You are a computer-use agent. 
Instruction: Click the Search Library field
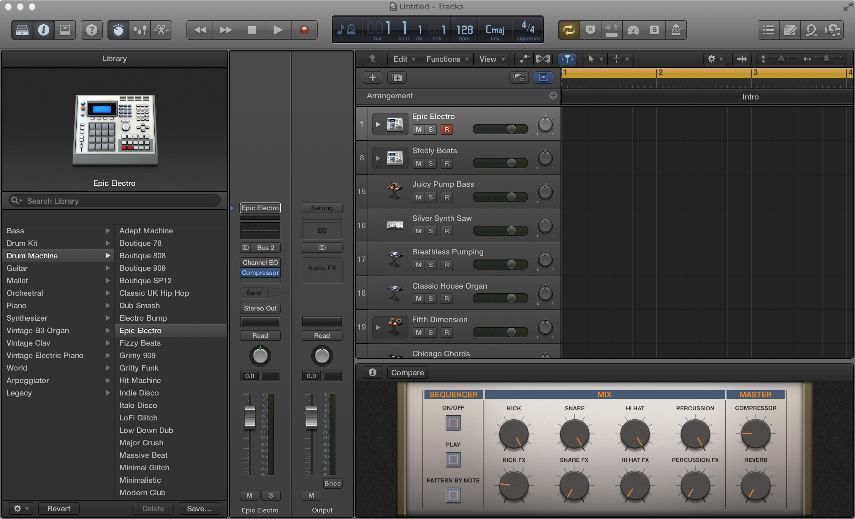(x=115, y=201)
